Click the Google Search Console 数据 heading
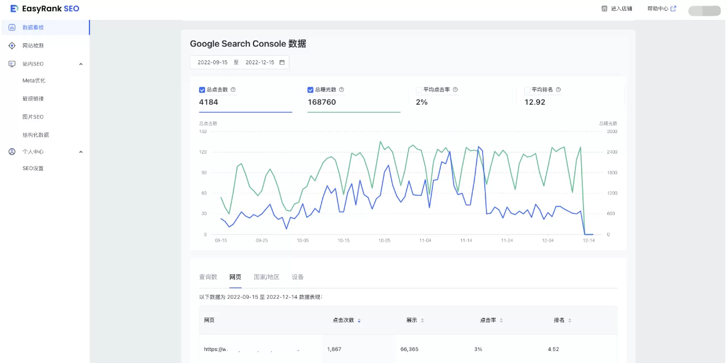 tap(248, 44)
